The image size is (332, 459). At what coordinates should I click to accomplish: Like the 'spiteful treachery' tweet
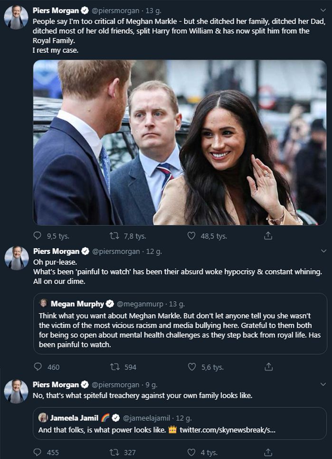tap(191, 452)
